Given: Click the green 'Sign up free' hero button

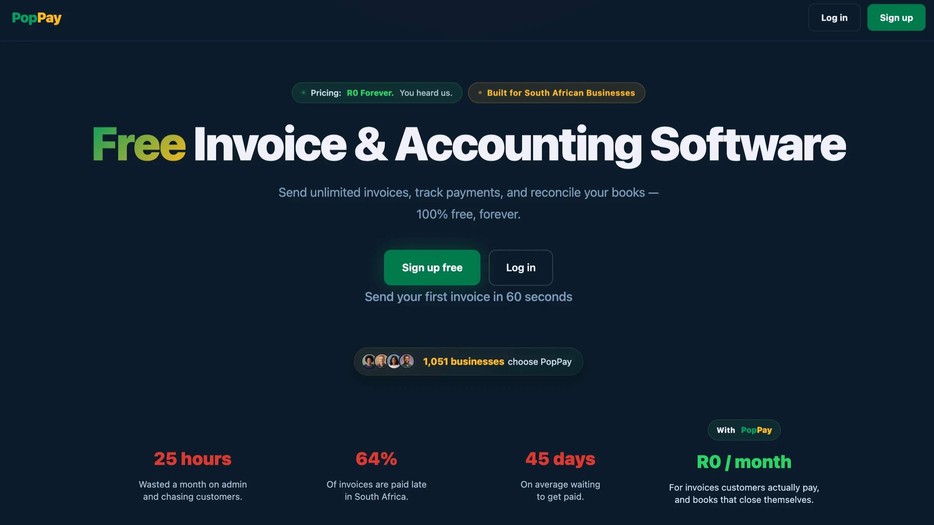Looking at the screenshot, I should click(432, 268).
